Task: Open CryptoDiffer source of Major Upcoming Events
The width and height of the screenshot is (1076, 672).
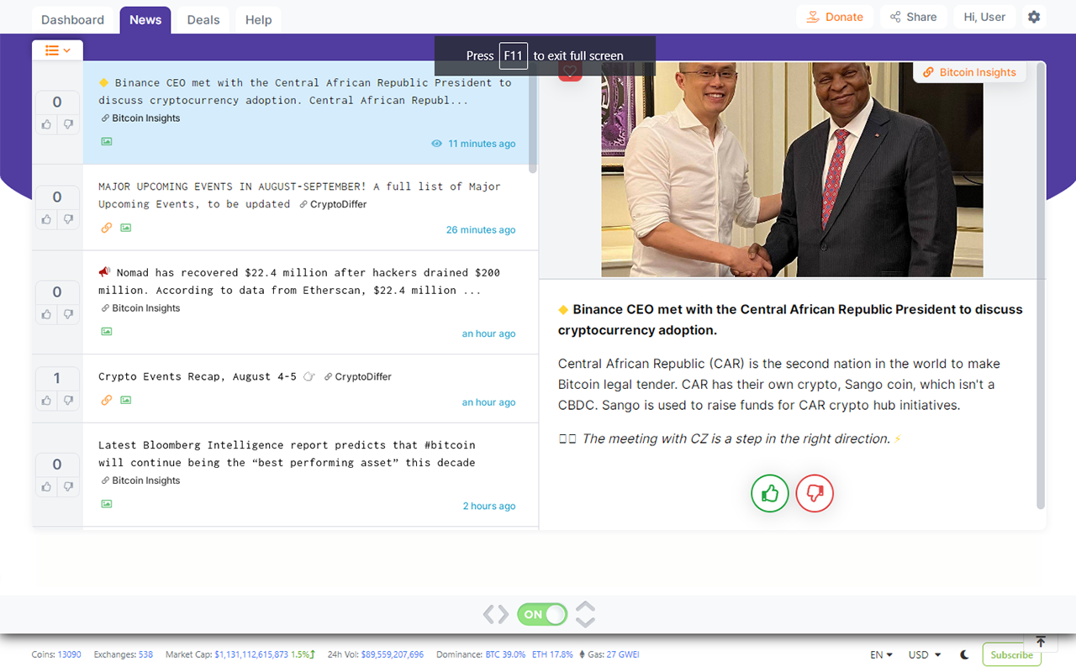Action: [333, 204]
